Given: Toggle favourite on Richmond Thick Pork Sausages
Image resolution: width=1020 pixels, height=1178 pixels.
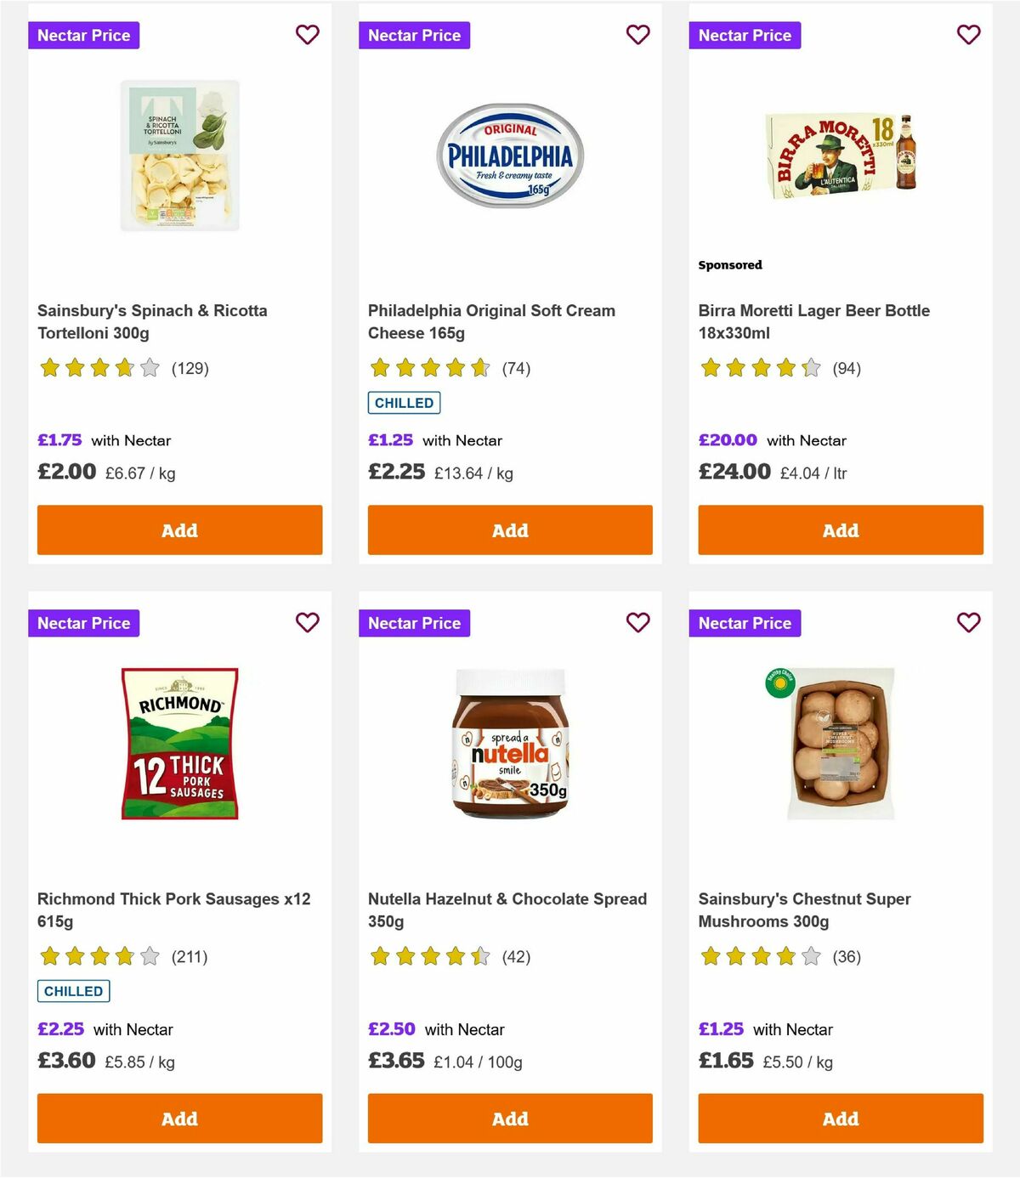Looking at the screenshot, I should tap(307, 623).
